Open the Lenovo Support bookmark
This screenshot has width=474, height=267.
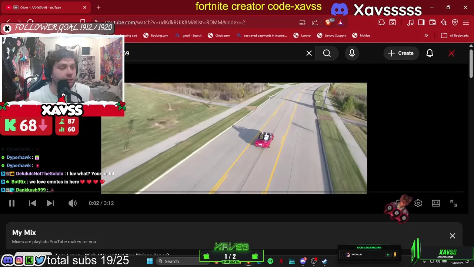click(x=331, y=36)
